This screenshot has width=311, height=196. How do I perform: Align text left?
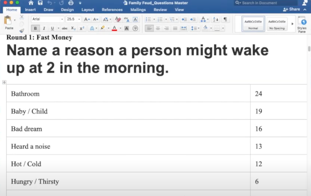(149, 28)
